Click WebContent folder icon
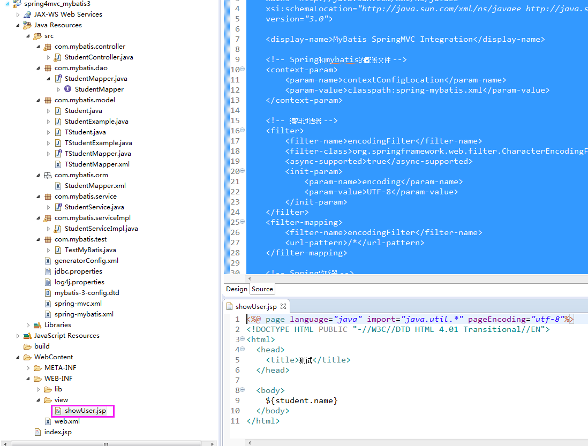Screen dimensions: 588x446 27,357
